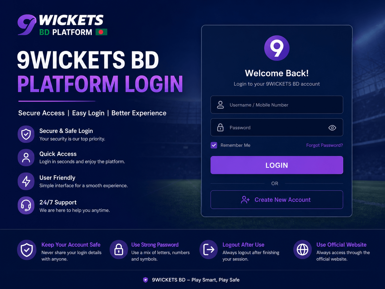Click the globe icon for Use Official Website
Screen dimensions: 385x289
(x=303, y=250)
